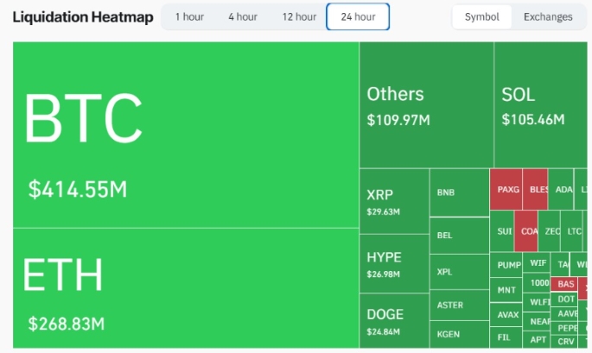Image resolution: width=592 pixels, height=353 pixels.
Task: Select the 1 hour timeframe tab
Action: tap(189, 16)
